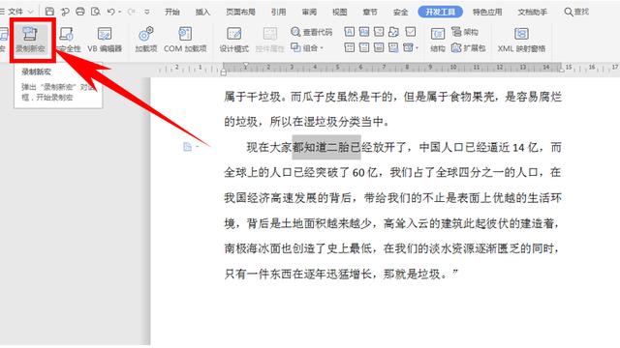Open 扩展包 expansion packs
The width and height of the screenshot is (620, 348).
pyautogui.click(x=468, y=47)
